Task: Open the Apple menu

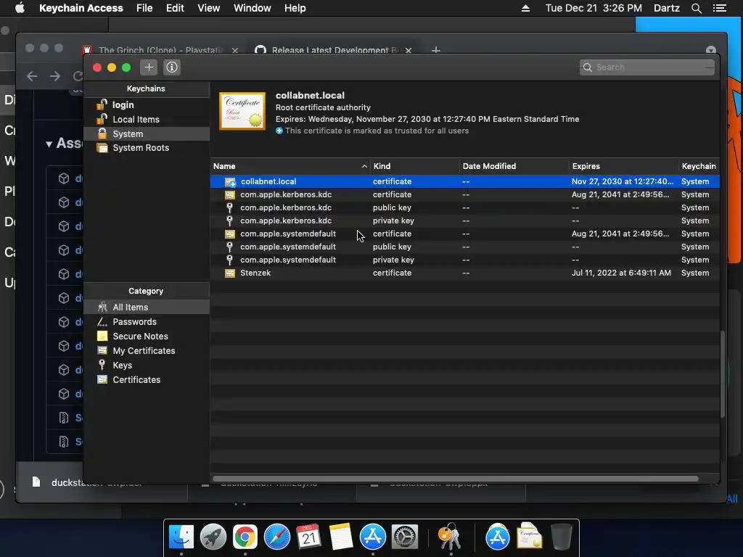Action: coord(20,8)
